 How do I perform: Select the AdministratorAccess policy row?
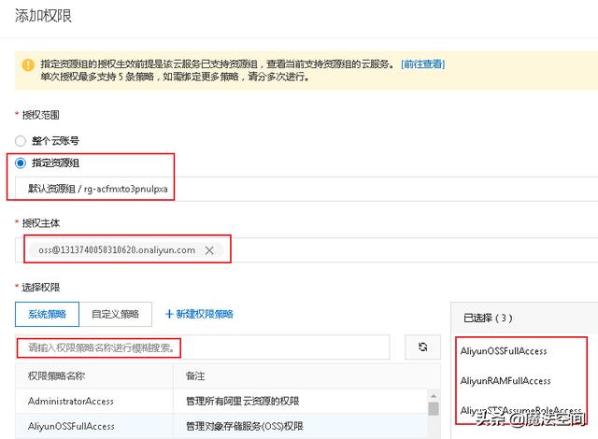click(x=221, y=402)
